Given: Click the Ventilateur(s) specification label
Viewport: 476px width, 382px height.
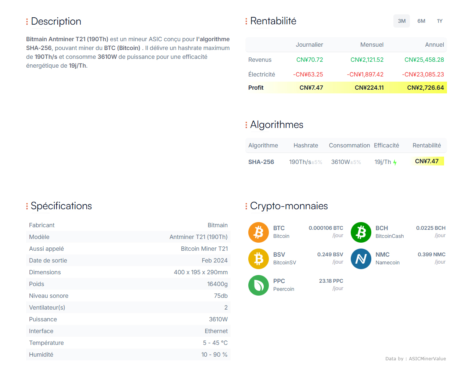Looking at the screenshot, I should click(x=47, y=307).
